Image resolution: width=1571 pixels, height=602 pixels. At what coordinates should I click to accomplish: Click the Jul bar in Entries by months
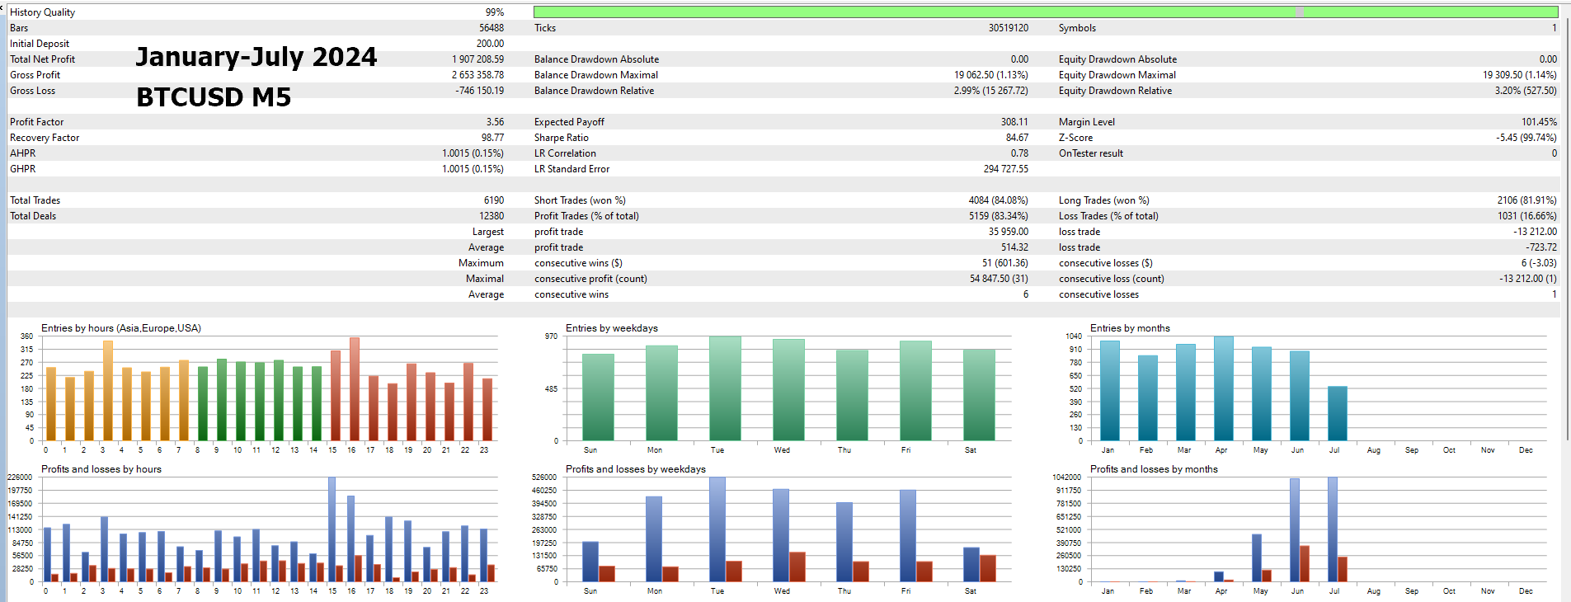click(x=1337, y=413)
